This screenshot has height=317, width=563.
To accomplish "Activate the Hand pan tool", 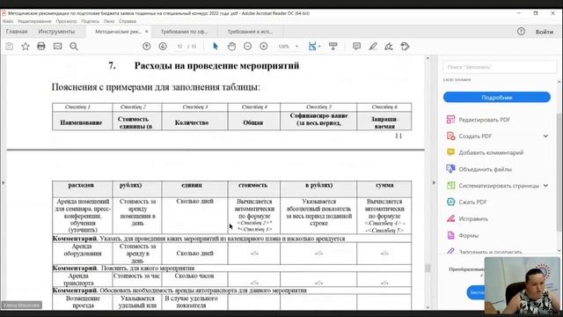I will coord(231,47).
